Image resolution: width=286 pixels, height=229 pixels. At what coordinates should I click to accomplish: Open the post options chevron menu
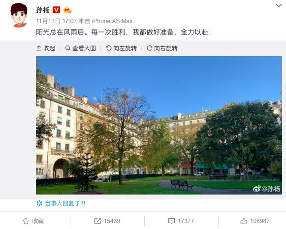[x=279, y=5]
